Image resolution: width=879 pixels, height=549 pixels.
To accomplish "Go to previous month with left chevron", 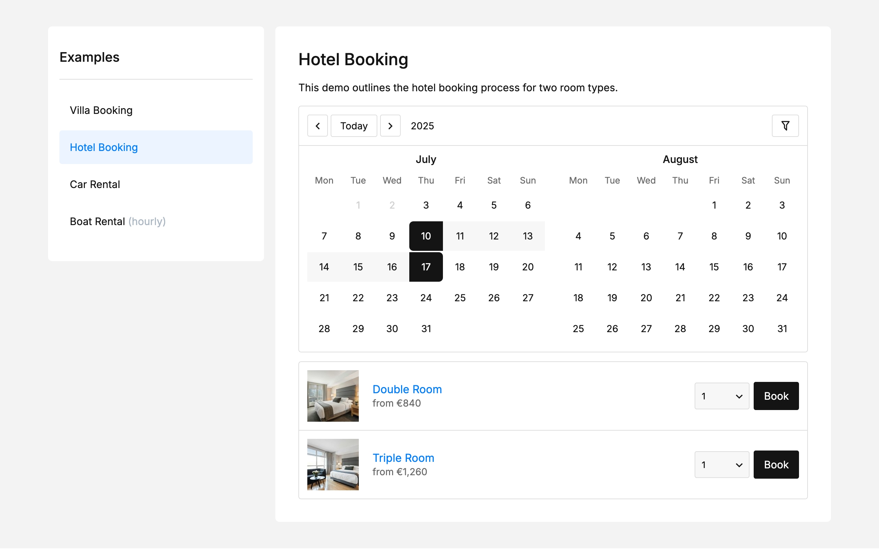I will pos(318,126).
